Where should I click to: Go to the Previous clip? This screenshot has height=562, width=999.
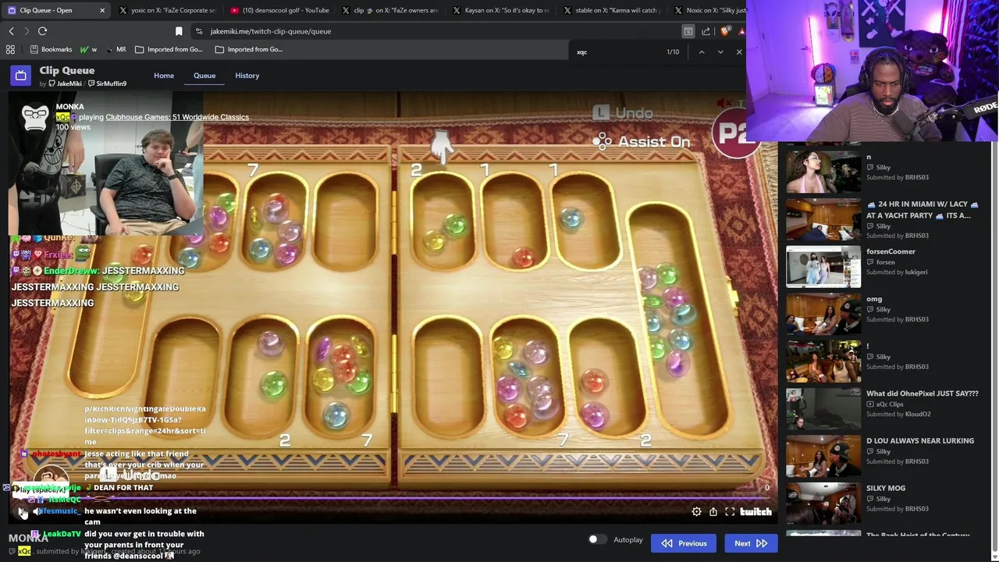click(x=684, y=543)
